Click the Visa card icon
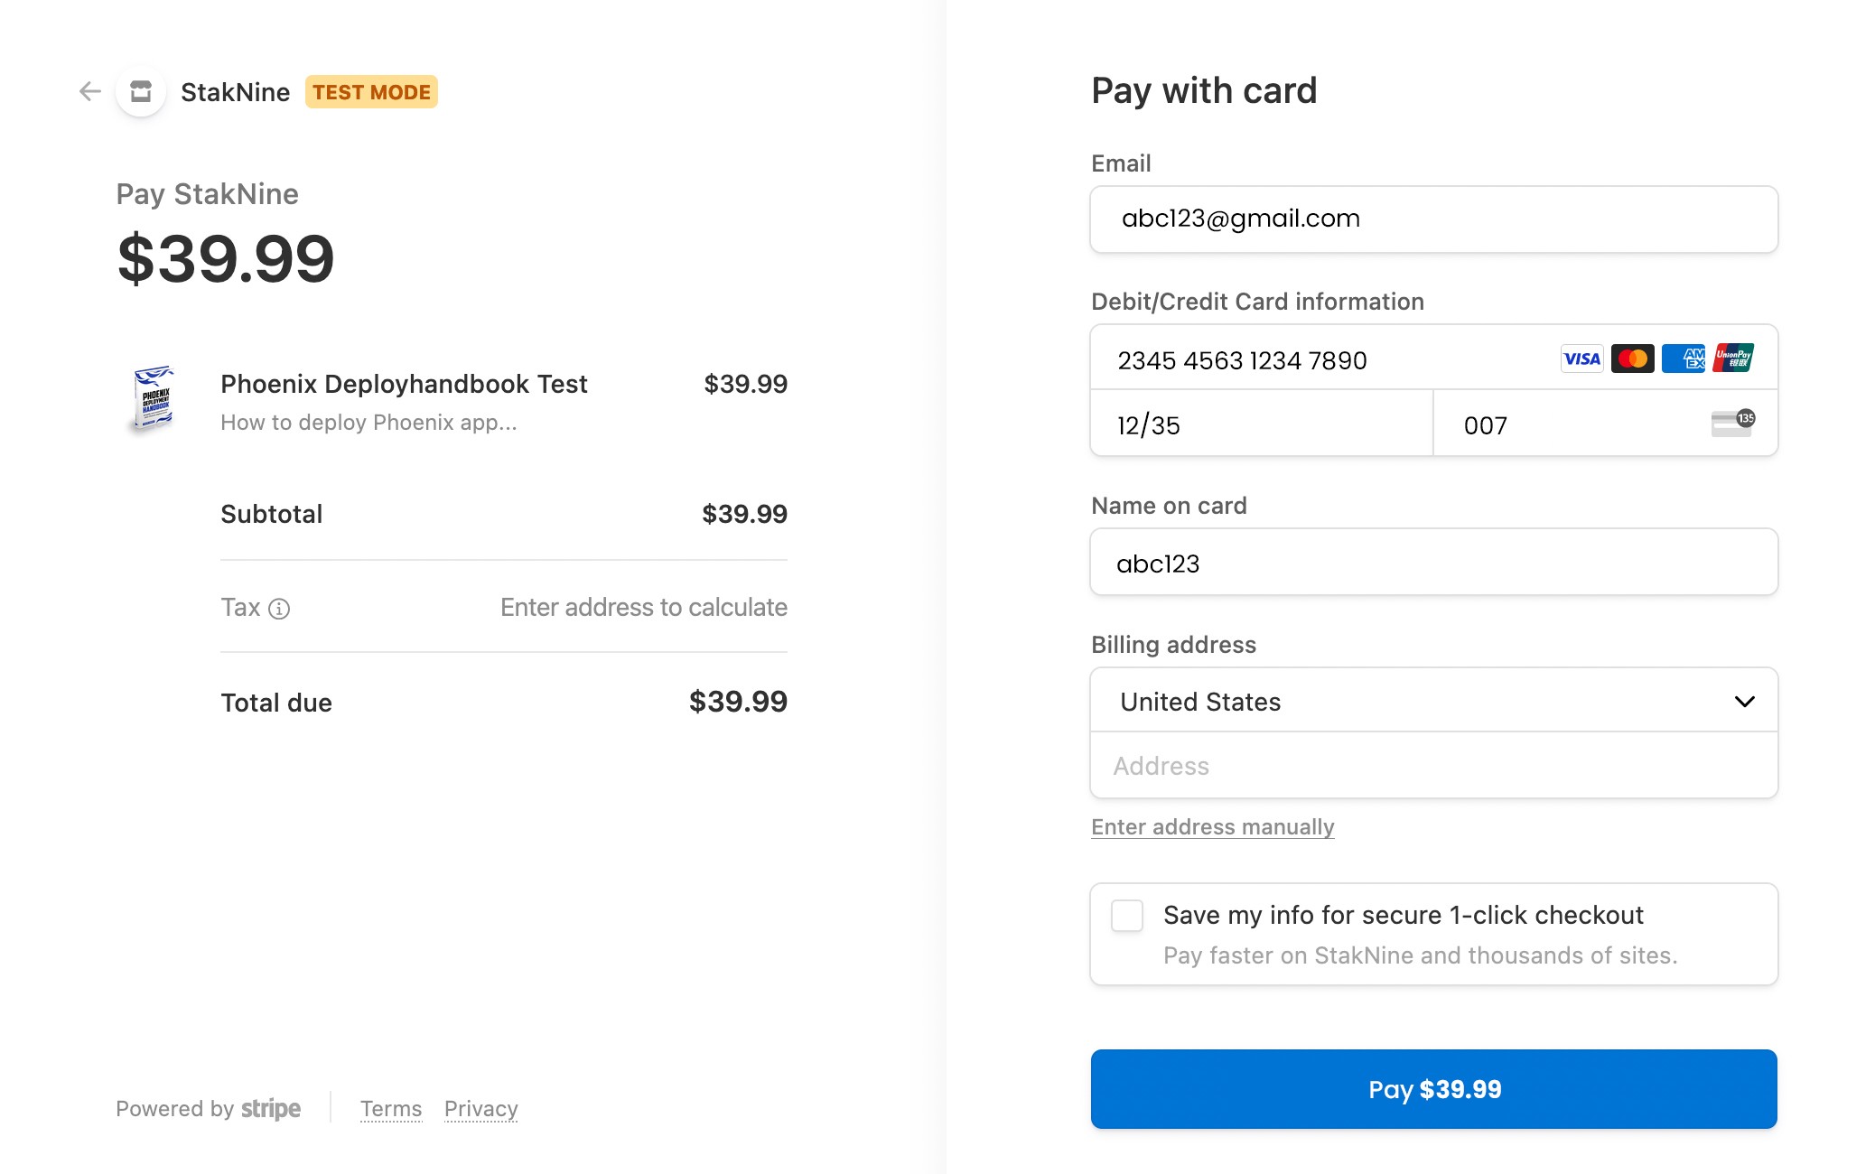 1581,359
